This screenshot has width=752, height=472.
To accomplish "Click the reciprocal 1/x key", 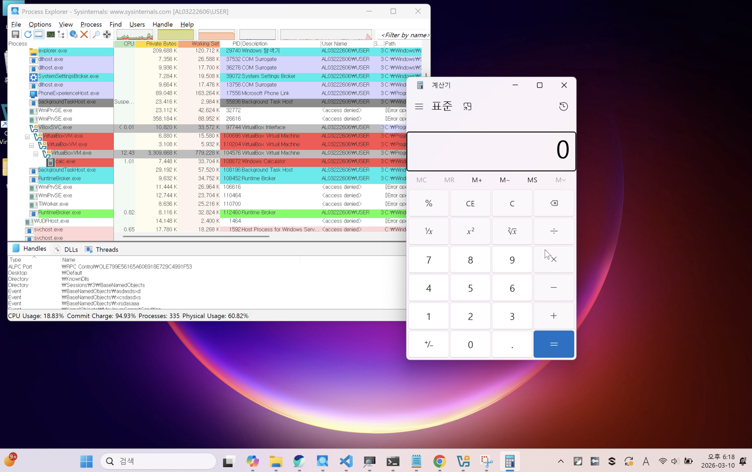I will [x=429, y=231].
